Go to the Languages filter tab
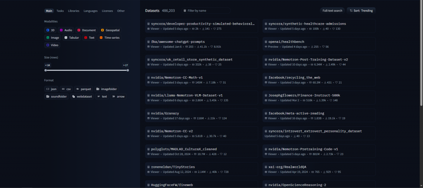The height and width of the screenshot is (188, 423). pos(90,11)
